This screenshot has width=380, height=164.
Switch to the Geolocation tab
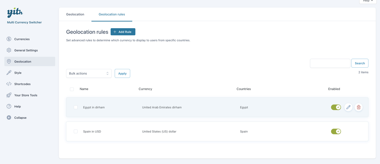(x=75, y=14)
